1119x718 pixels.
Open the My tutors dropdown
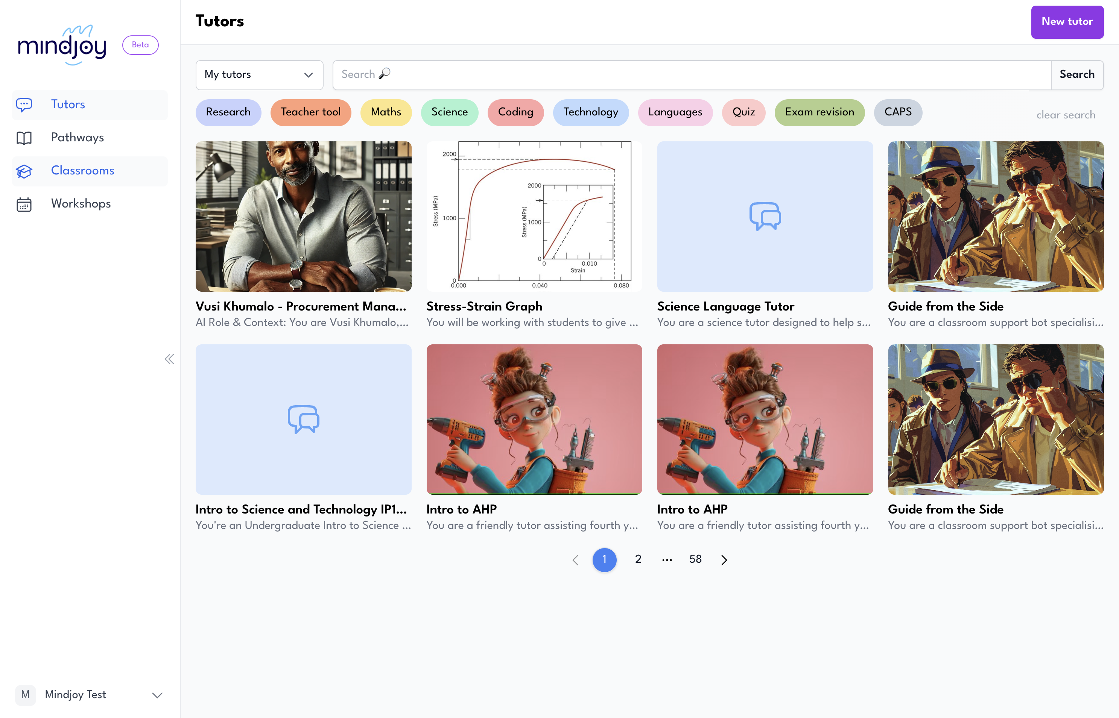[259, 74]
